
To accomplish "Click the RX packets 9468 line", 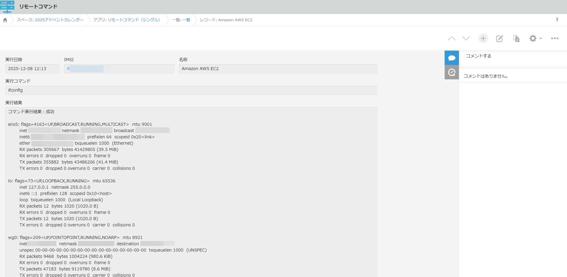I will coord(66,256).
